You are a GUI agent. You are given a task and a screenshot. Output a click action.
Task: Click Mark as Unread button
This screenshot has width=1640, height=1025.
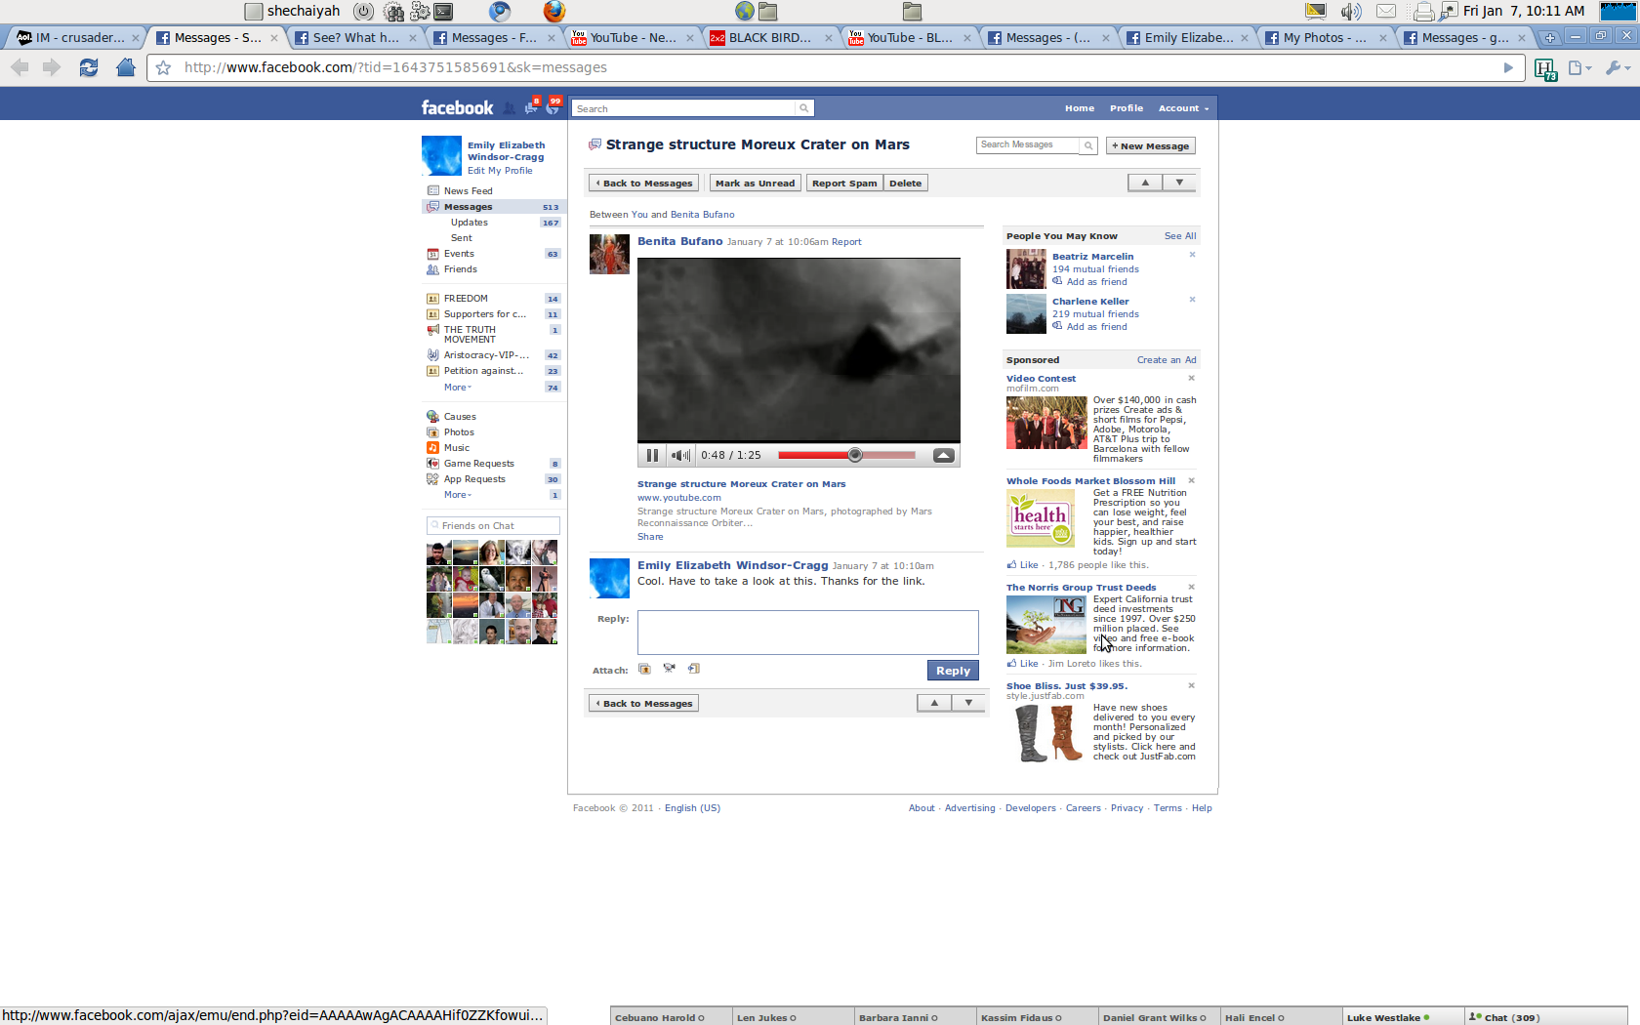tap(755, 184)
